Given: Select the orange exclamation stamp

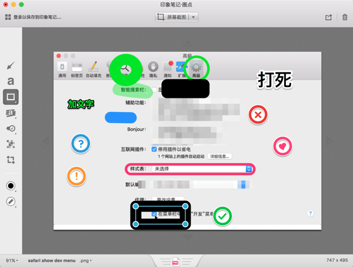Looking at the screenshot, I should [x=76, y=176].
